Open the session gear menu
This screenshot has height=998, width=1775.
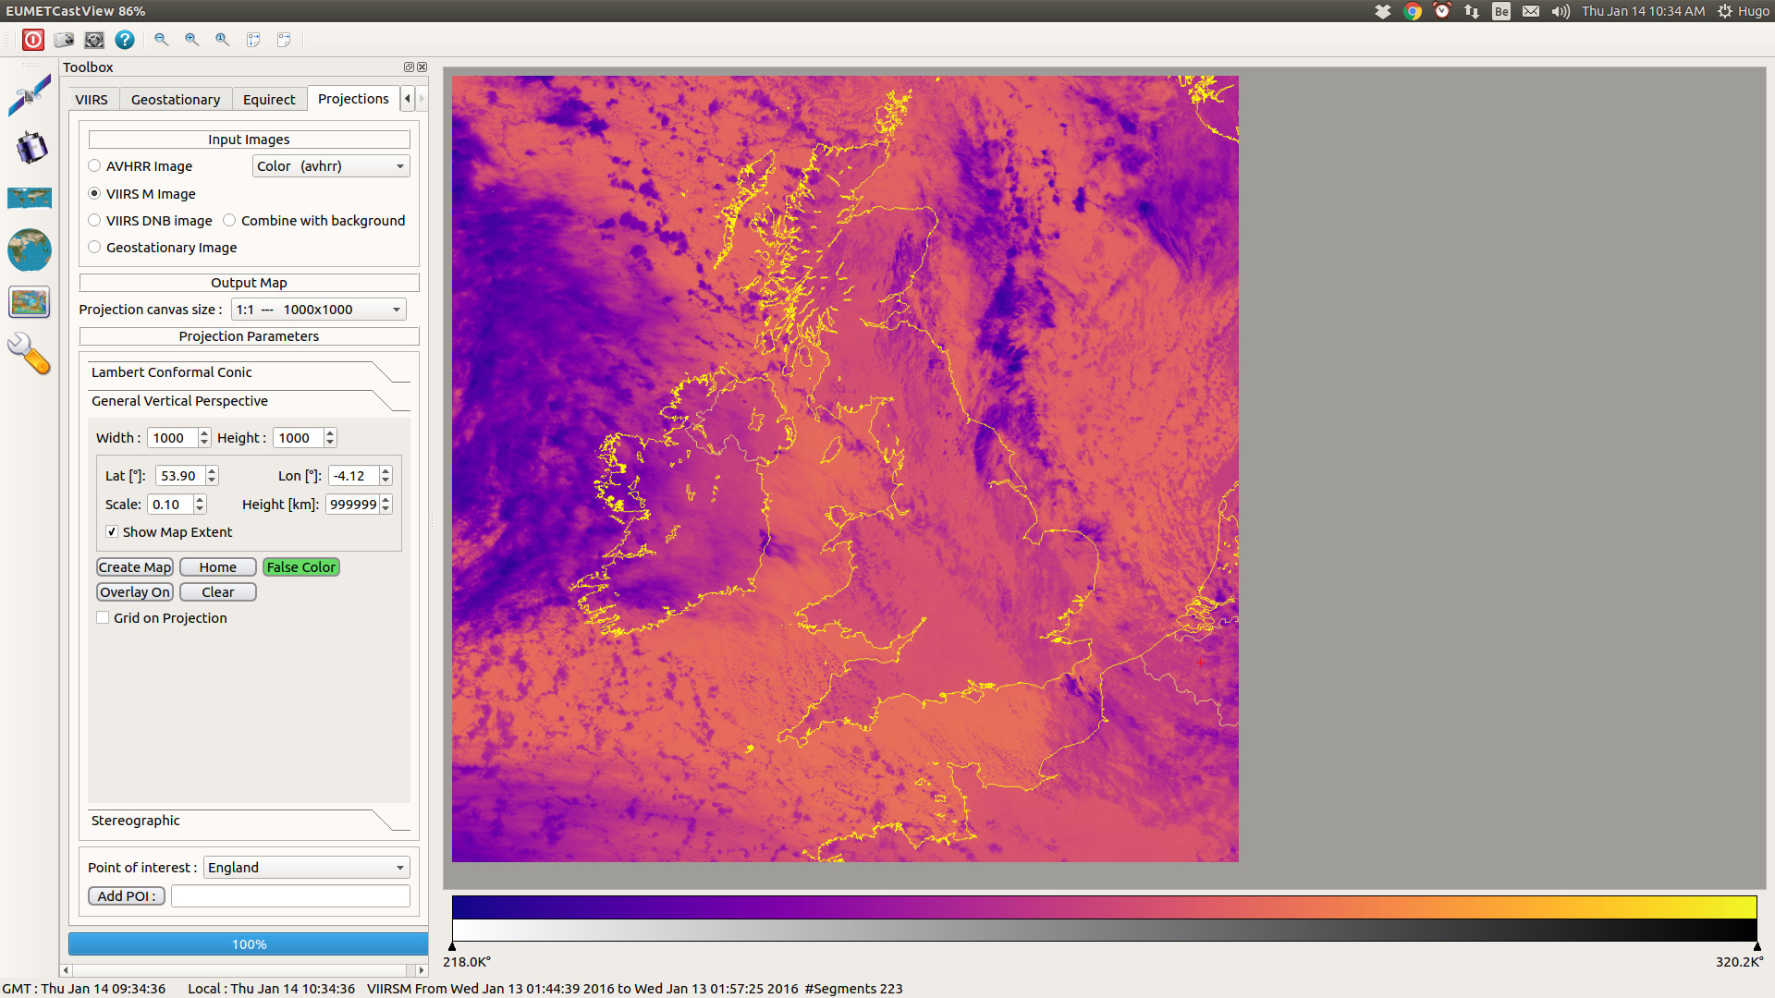[x=1725, y=11]
